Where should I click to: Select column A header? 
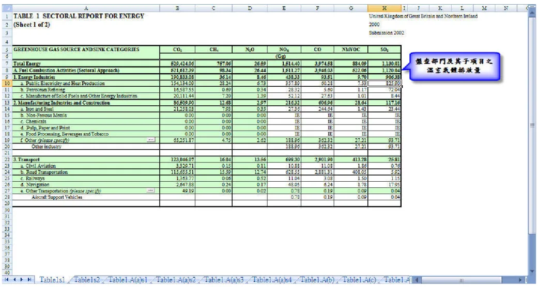[86, 8]
